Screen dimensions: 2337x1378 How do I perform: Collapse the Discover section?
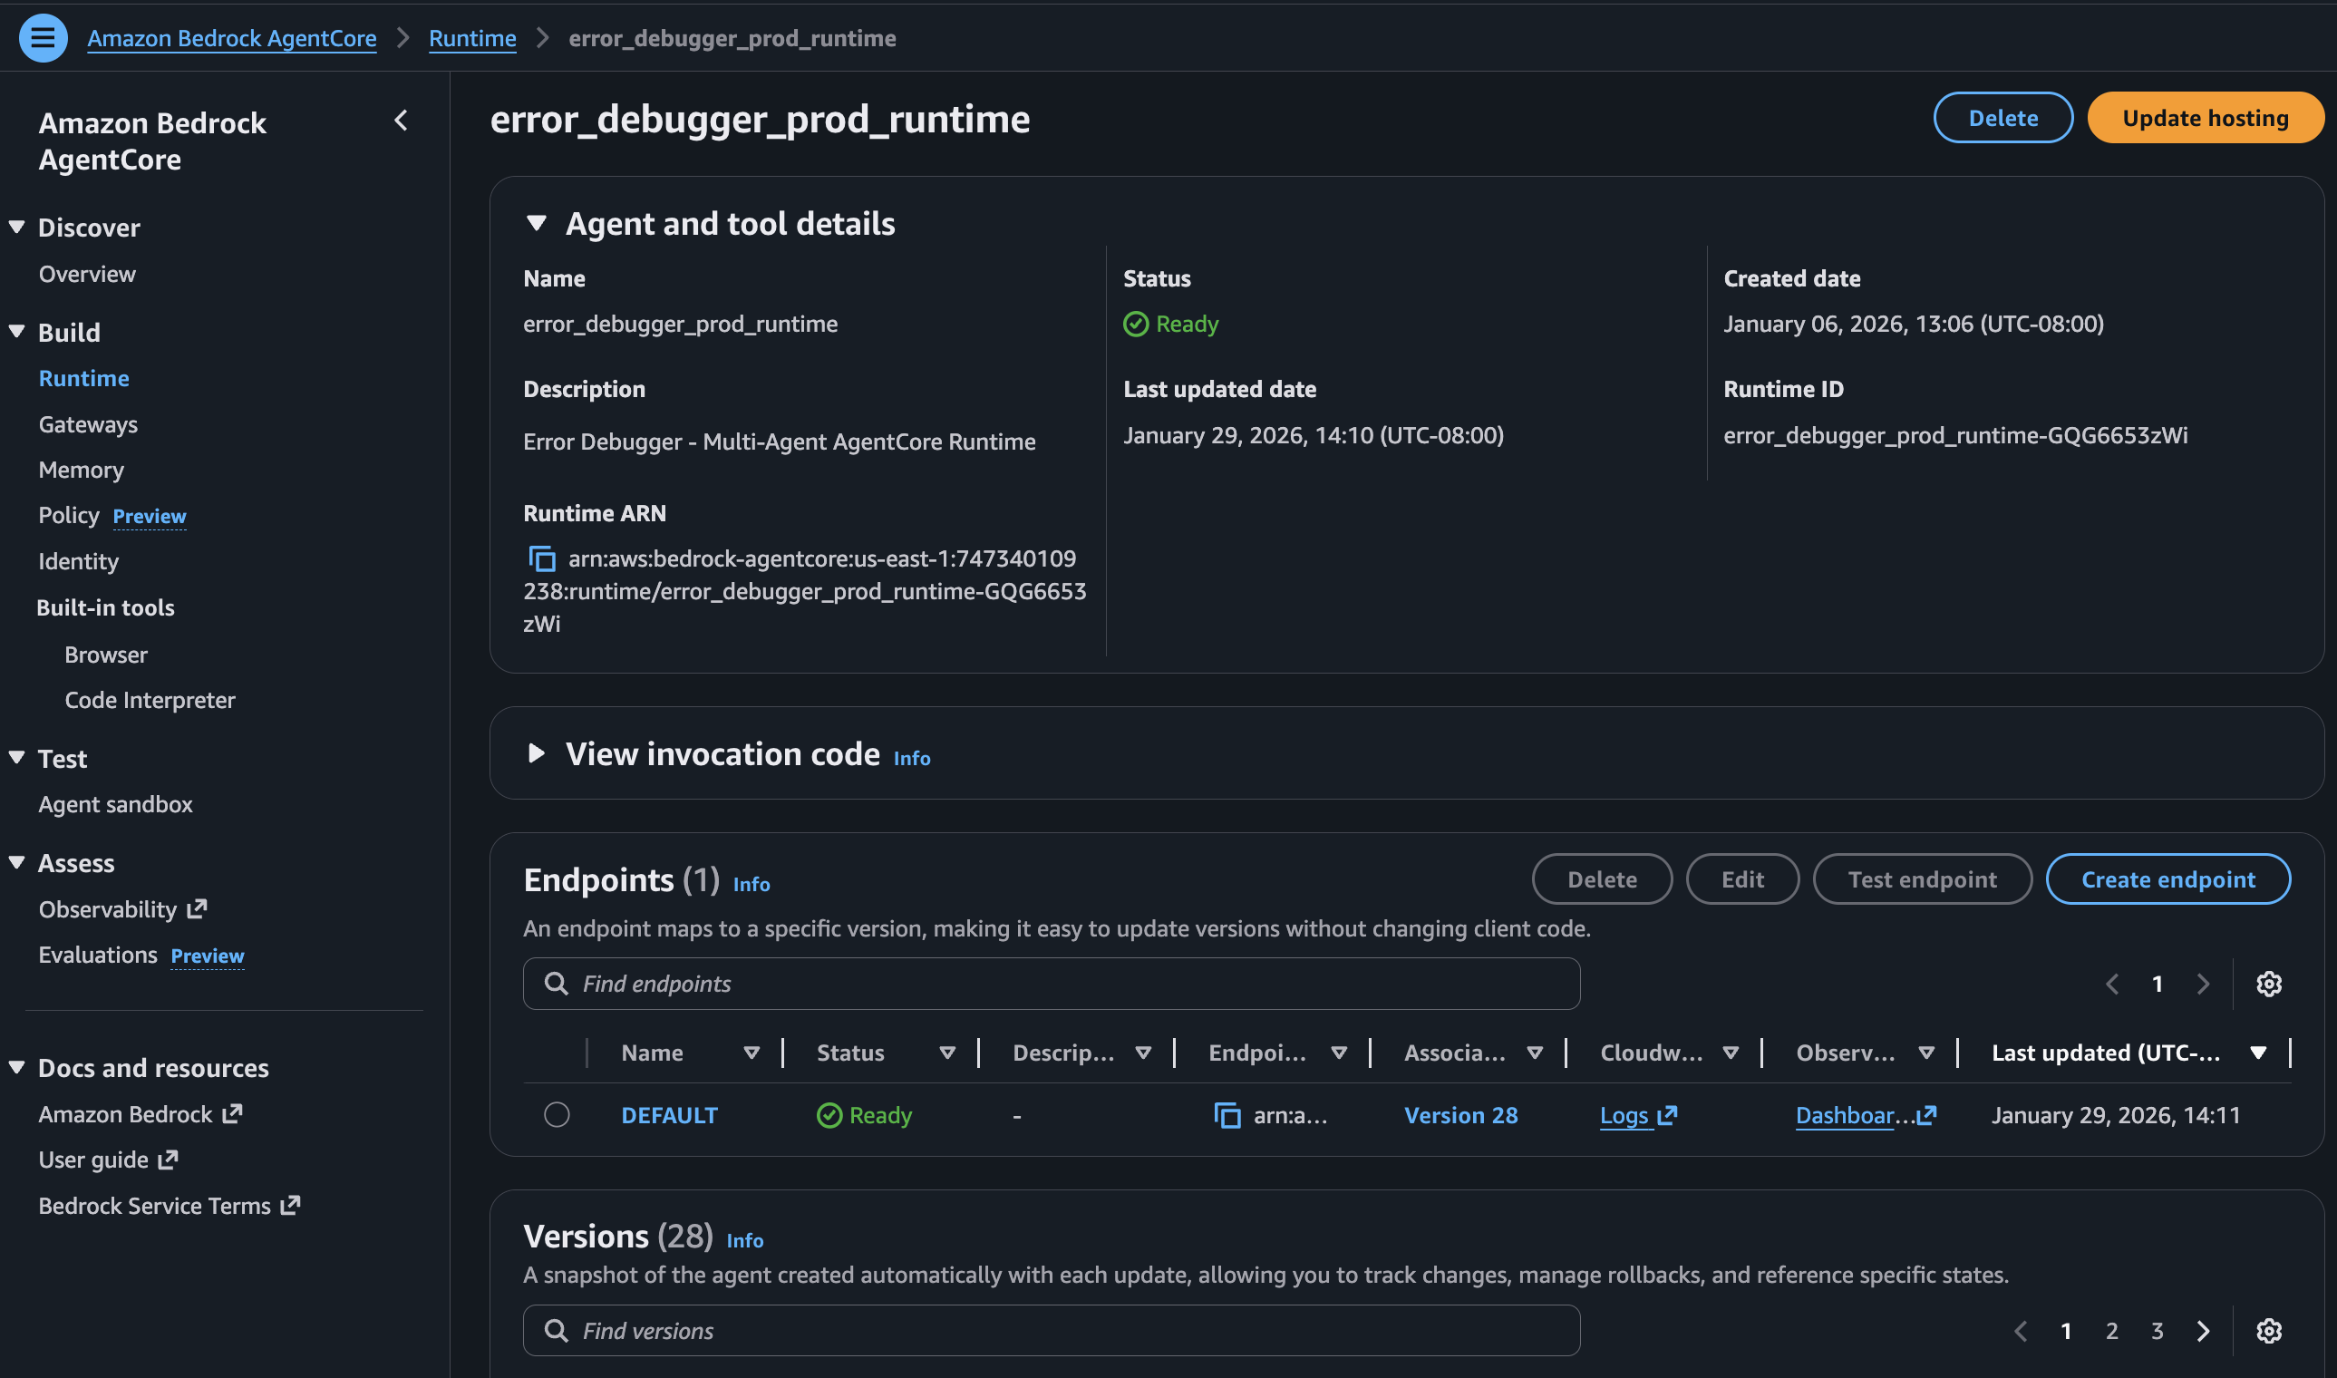click(15, 226)
